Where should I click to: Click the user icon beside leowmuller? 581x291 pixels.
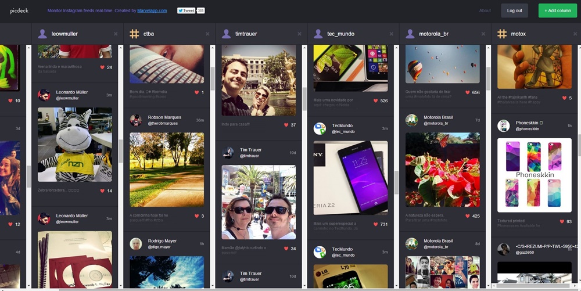(42, 34)
